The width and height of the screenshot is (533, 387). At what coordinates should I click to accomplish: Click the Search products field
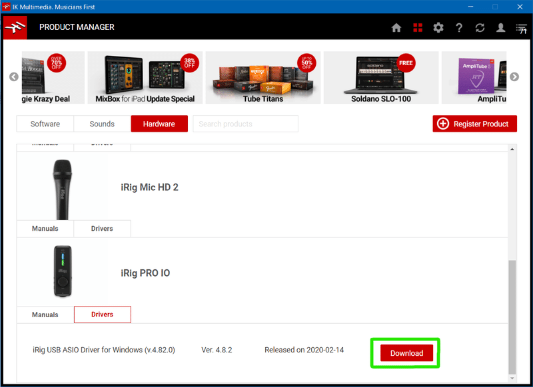coord(245,124)
